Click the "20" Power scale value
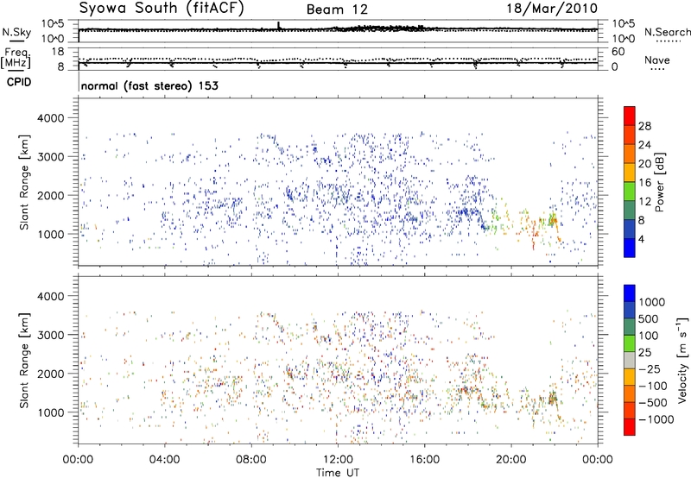691x478 pixels. click(644, 164)
